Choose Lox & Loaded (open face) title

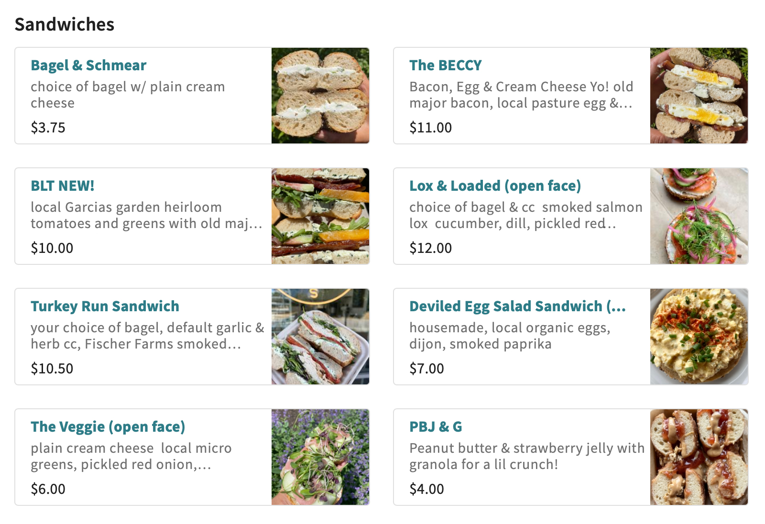coord(495,186)
